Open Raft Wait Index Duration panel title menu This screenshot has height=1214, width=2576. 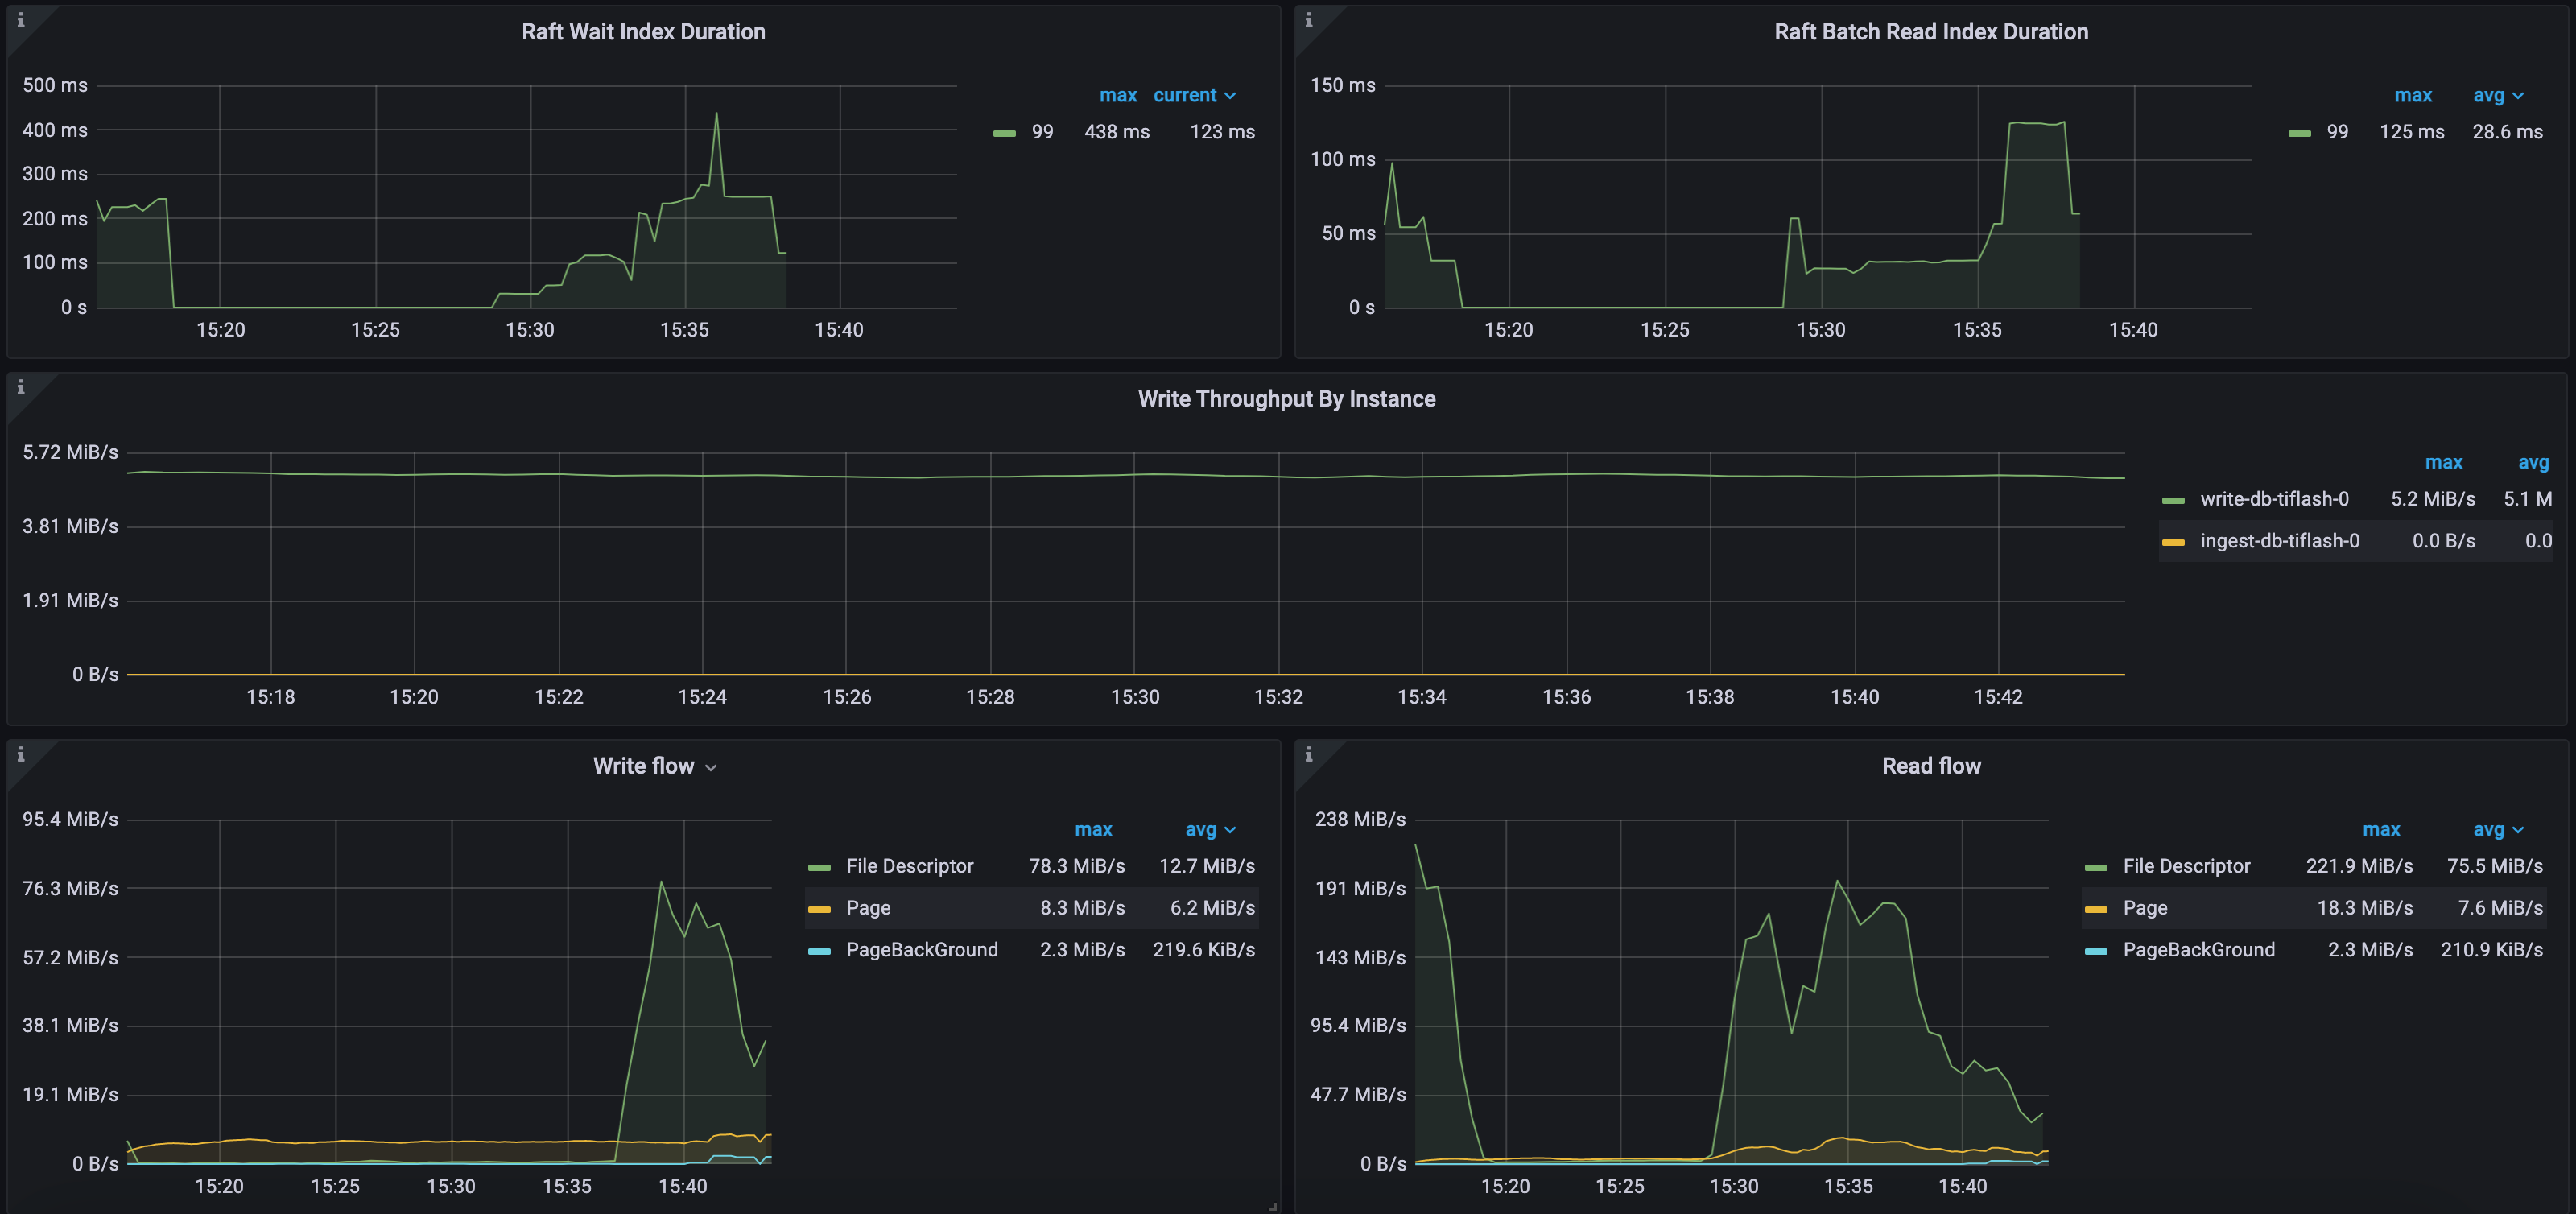click(x=643, y=32)
